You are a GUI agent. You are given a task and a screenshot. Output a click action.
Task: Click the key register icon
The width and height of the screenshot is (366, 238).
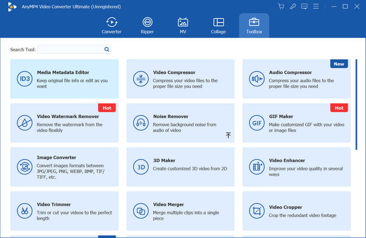click(293, 7)
